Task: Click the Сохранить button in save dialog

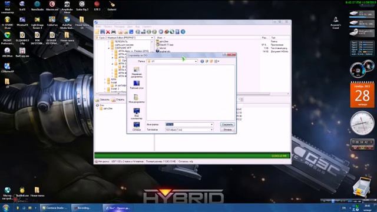Action: pos(227,124)
